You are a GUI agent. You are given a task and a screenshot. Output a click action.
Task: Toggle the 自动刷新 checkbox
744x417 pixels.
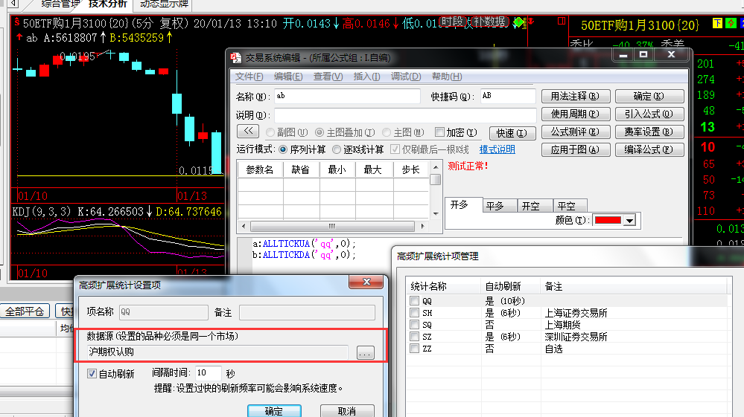92,374
